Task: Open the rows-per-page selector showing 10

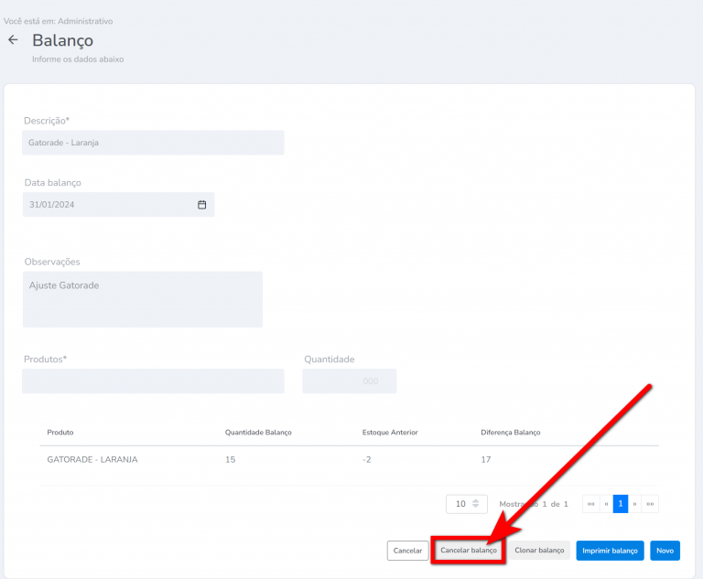Action: click(466, 504)
